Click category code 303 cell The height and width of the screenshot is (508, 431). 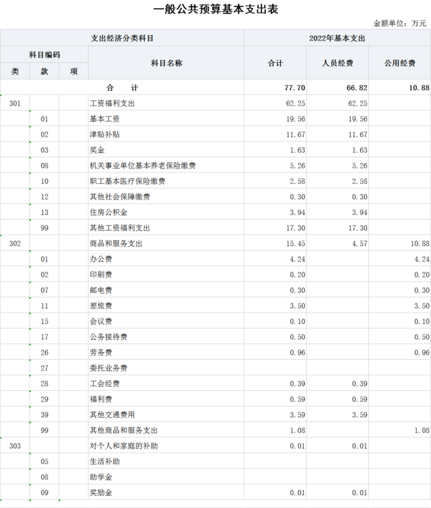(x=15, y=446)
